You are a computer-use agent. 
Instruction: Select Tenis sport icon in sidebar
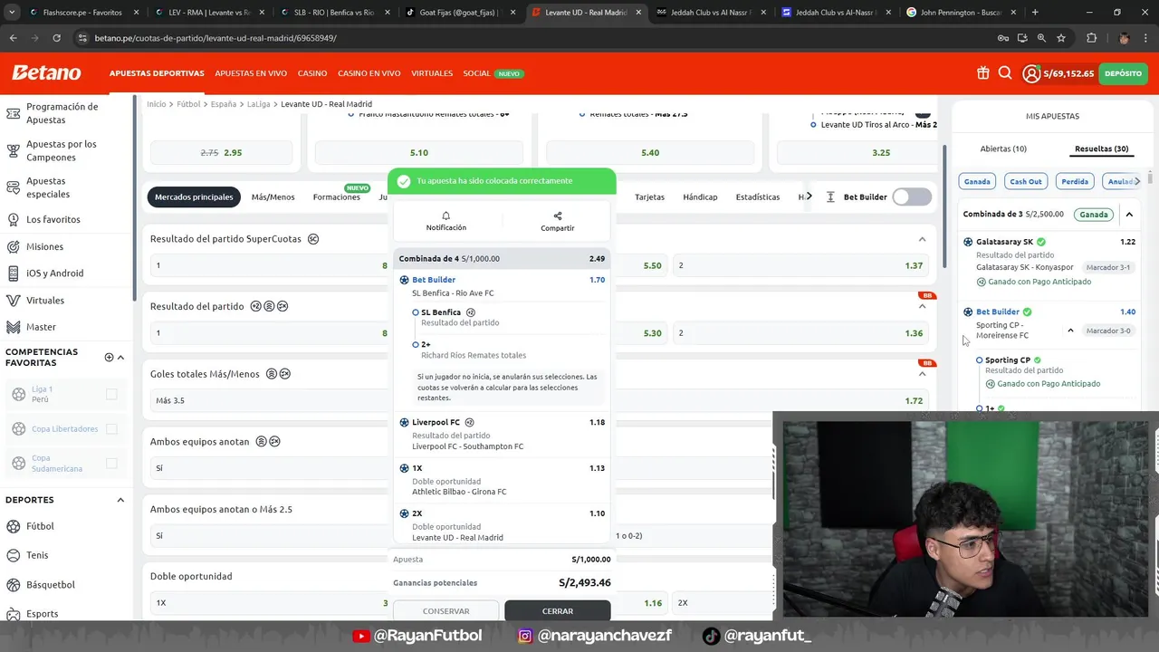click(x=14, y=555)
